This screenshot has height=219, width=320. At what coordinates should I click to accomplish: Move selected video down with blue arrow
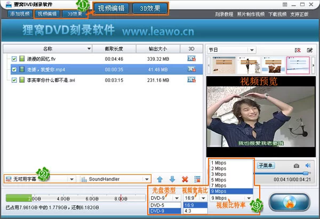point(172,179)
